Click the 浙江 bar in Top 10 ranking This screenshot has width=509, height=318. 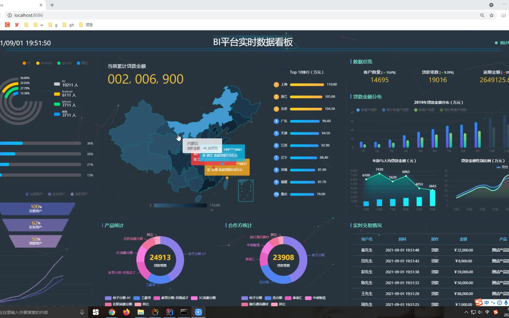tap(306, 97)
